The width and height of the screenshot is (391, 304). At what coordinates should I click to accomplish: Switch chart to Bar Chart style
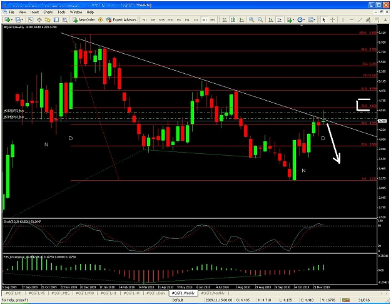tap(225, 19)
